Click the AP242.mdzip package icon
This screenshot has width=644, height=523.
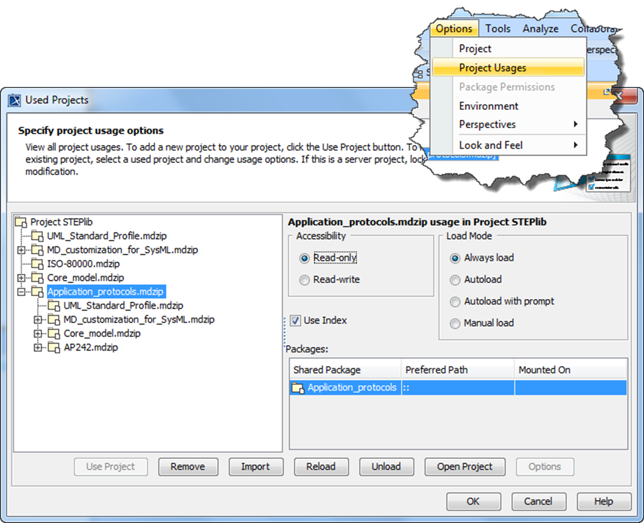coord(54,347)
